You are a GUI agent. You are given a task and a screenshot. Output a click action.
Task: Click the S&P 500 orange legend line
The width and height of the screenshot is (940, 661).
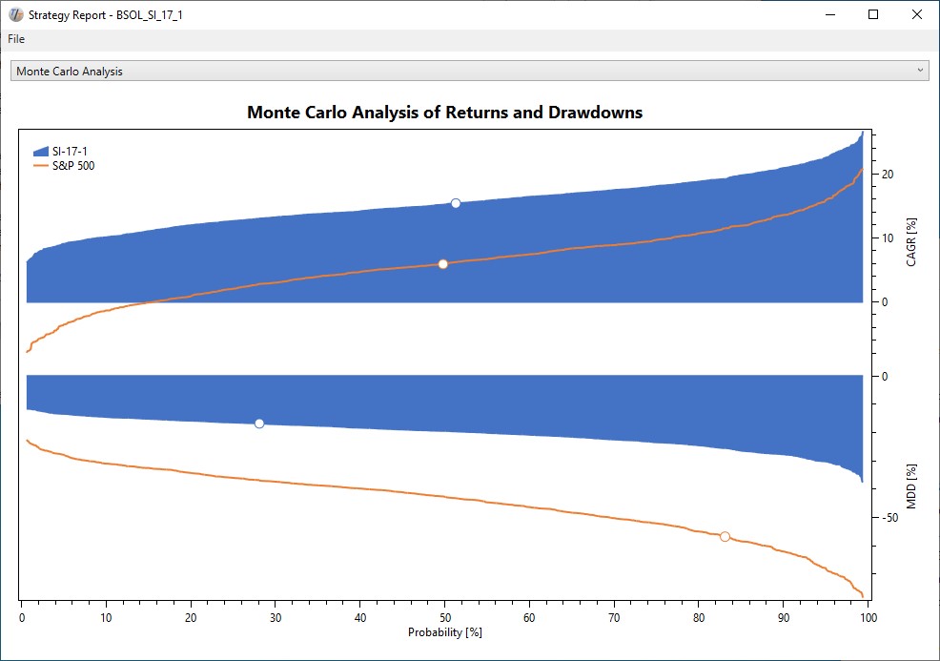[x=41, y=166]
